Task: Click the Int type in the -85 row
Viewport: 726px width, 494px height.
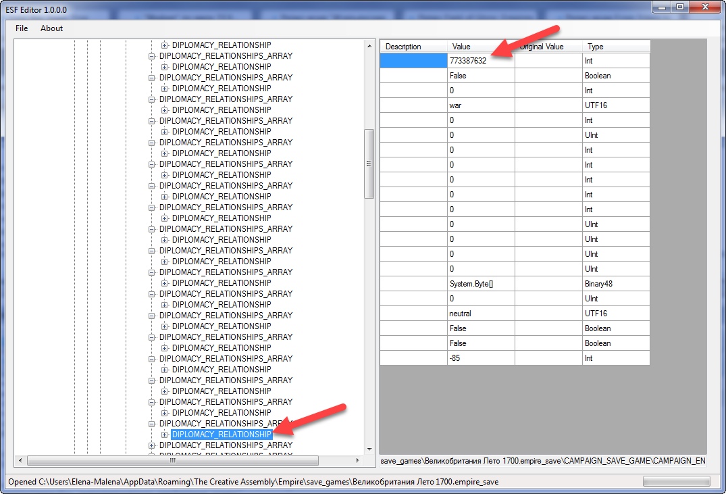Action: tap(616, 358)
